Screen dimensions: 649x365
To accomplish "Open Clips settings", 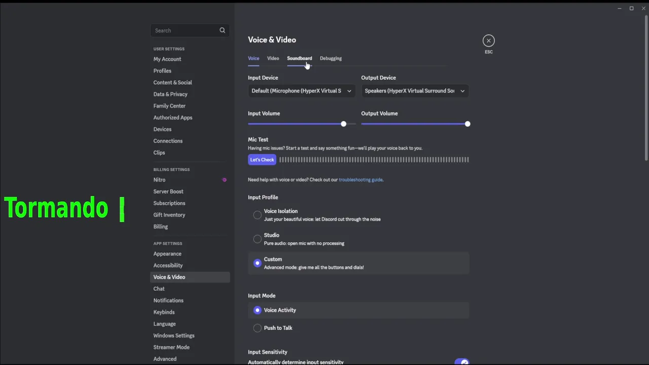I will 159,153.
